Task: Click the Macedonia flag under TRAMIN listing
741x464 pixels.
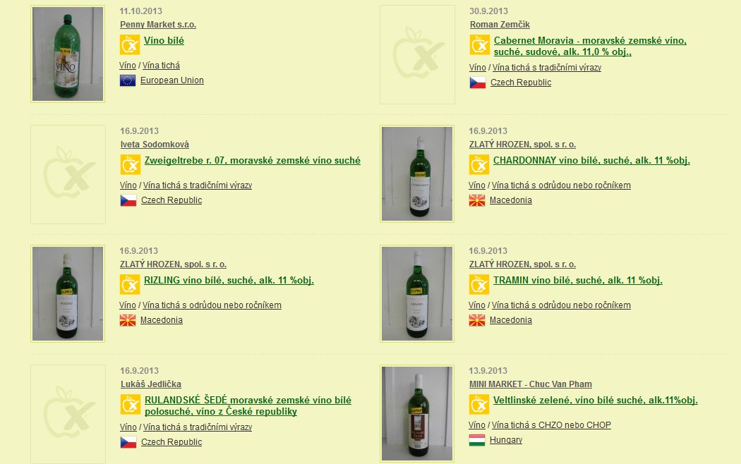Action: [x=477, y=320]
